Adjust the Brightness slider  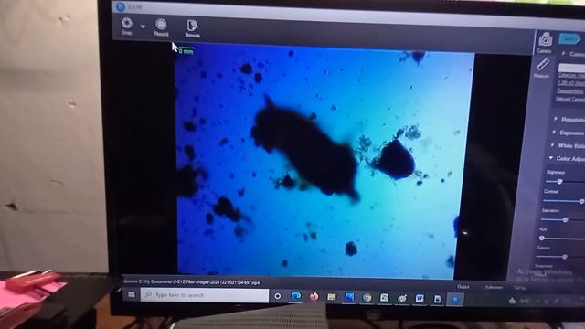click(559, 182)
